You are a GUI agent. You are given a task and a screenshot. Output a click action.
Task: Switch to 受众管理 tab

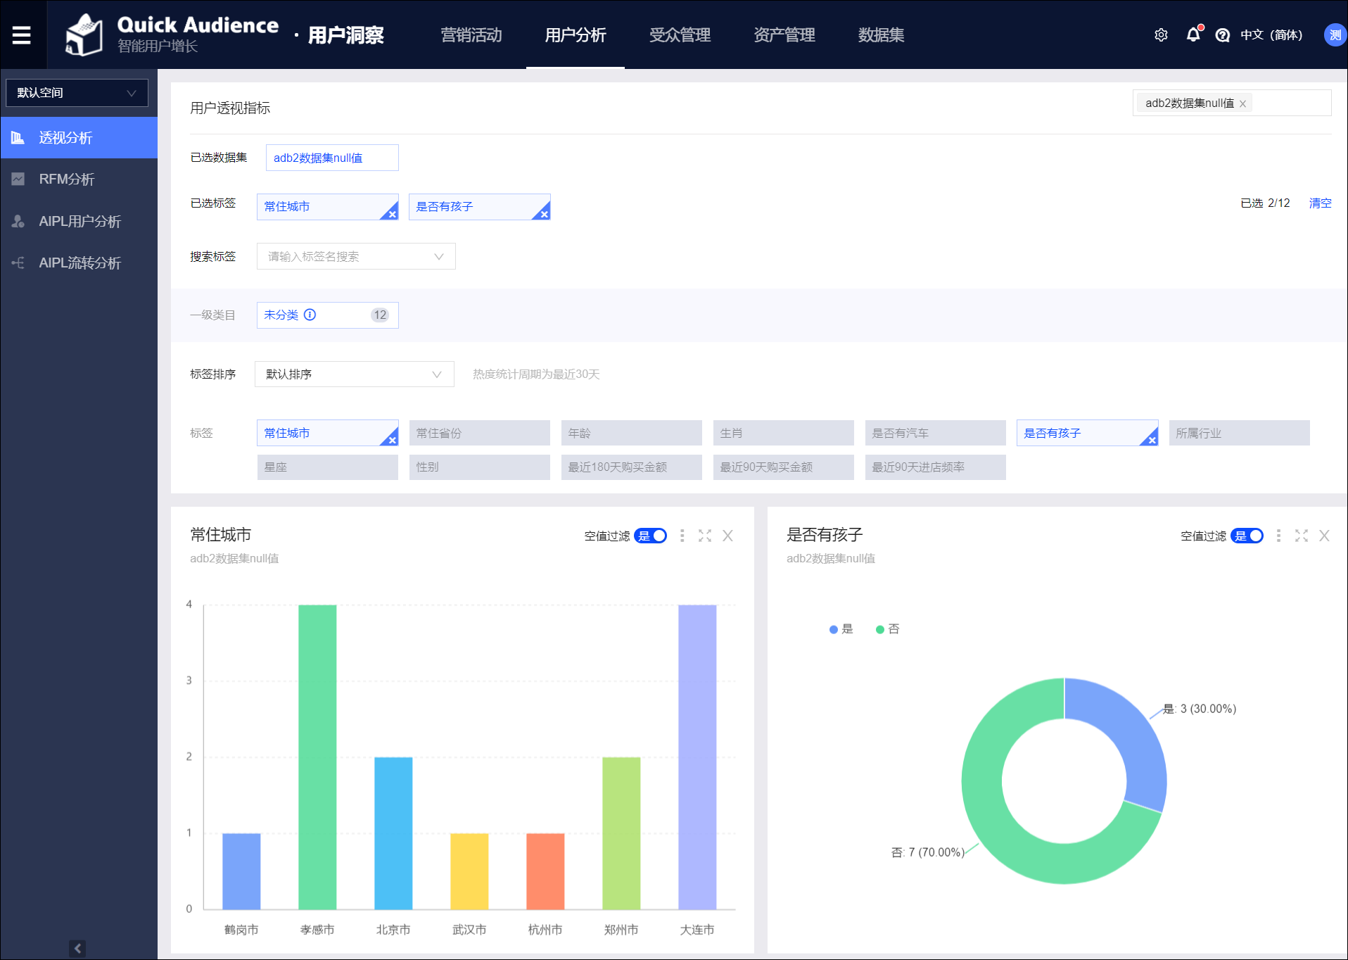click(680, 34)
